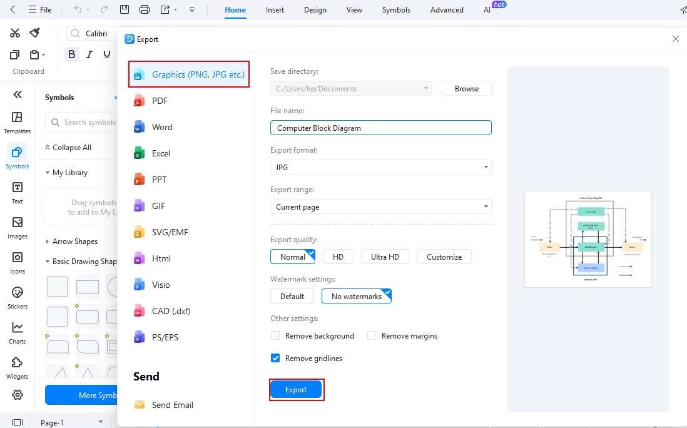Open Icons in the left sidebar
This screenshot has height=428, width=687.
click(17, 263)
